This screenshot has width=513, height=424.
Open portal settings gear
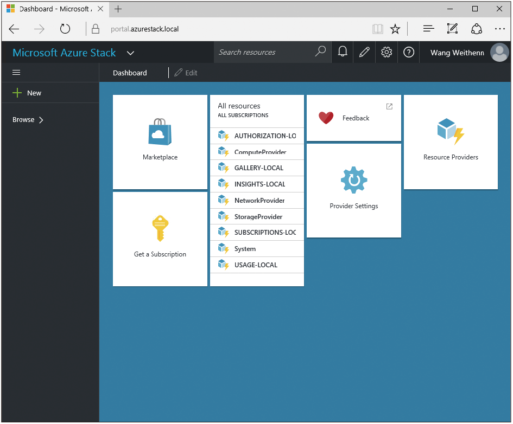pos(387,52)
